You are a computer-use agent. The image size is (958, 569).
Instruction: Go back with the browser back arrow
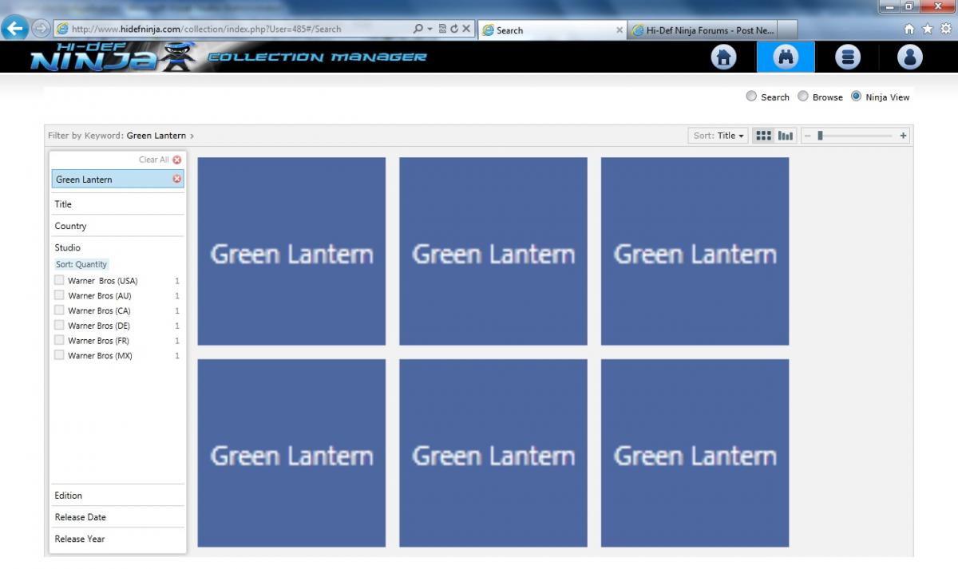[x=14, y=28]
